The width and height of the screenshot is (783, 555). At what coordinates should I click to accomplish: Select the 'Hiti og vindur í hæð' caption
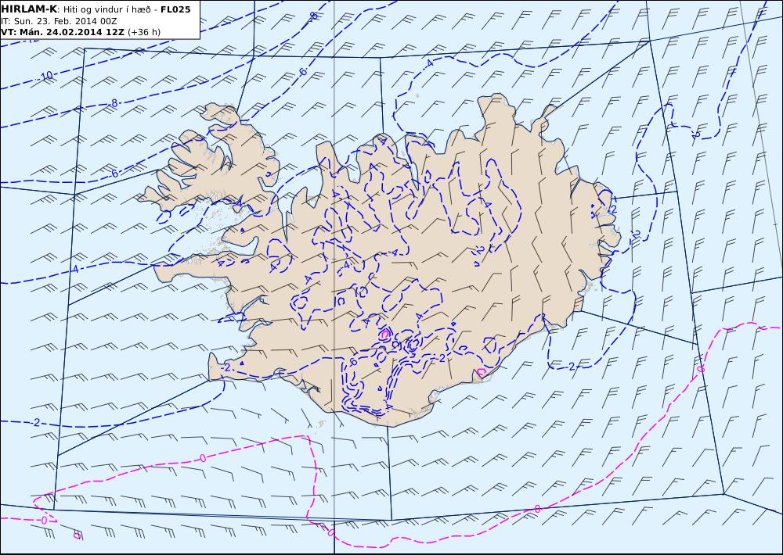pos(108,9)
